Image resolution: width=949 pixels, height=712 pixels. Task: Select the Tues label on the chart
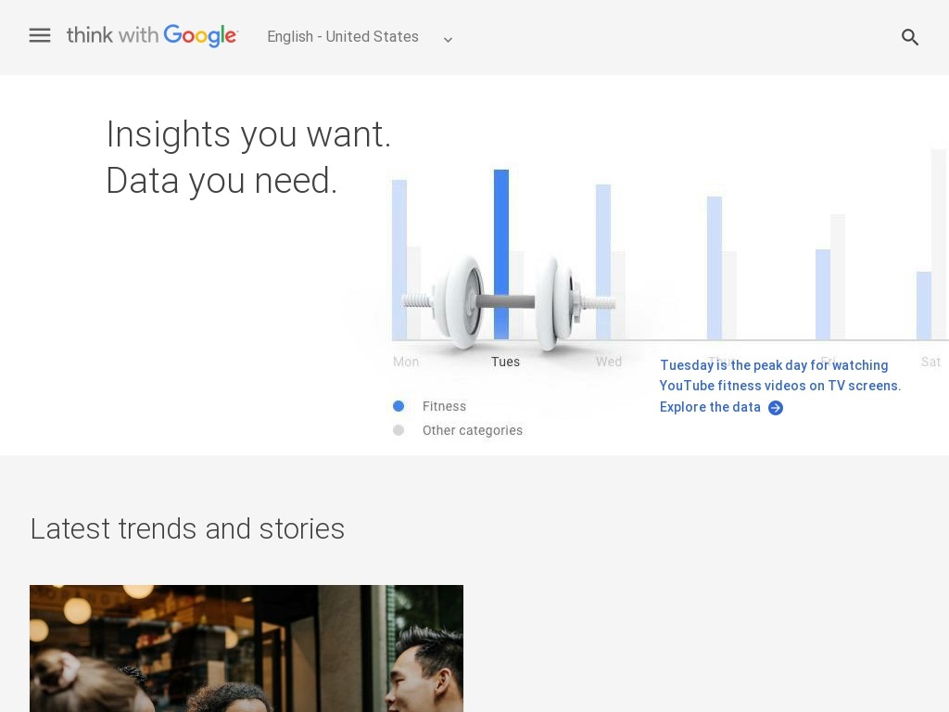click(505, 362)
